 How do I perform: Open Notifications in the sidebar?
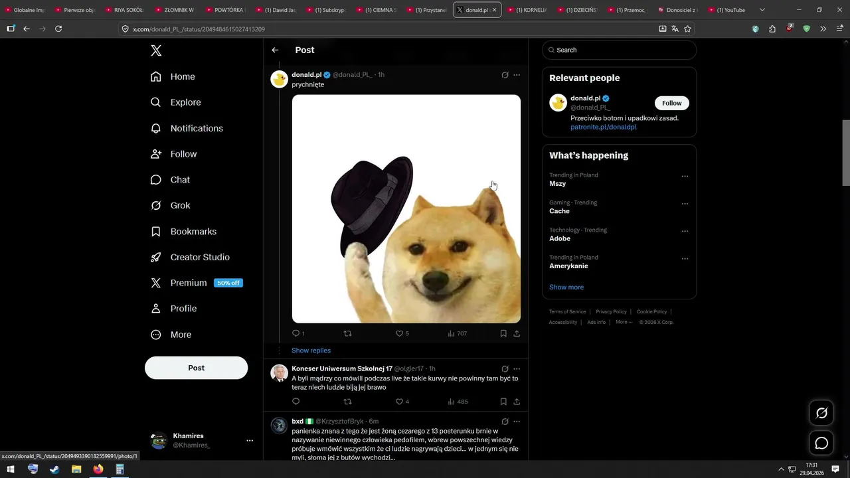pos(187,128)
